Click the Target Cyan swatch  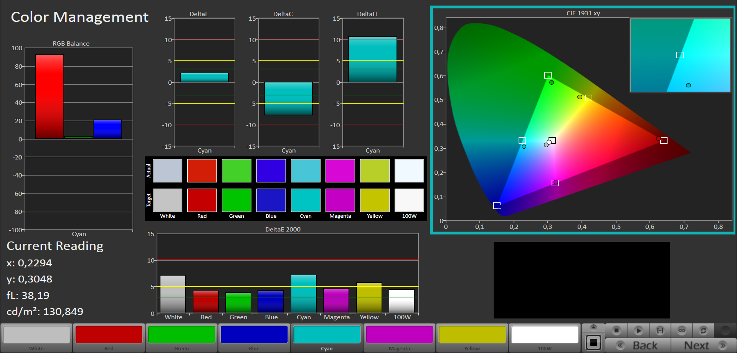306,200
